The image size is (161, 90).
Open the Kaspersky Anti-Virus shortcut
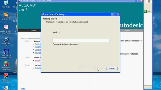point(6,78)
